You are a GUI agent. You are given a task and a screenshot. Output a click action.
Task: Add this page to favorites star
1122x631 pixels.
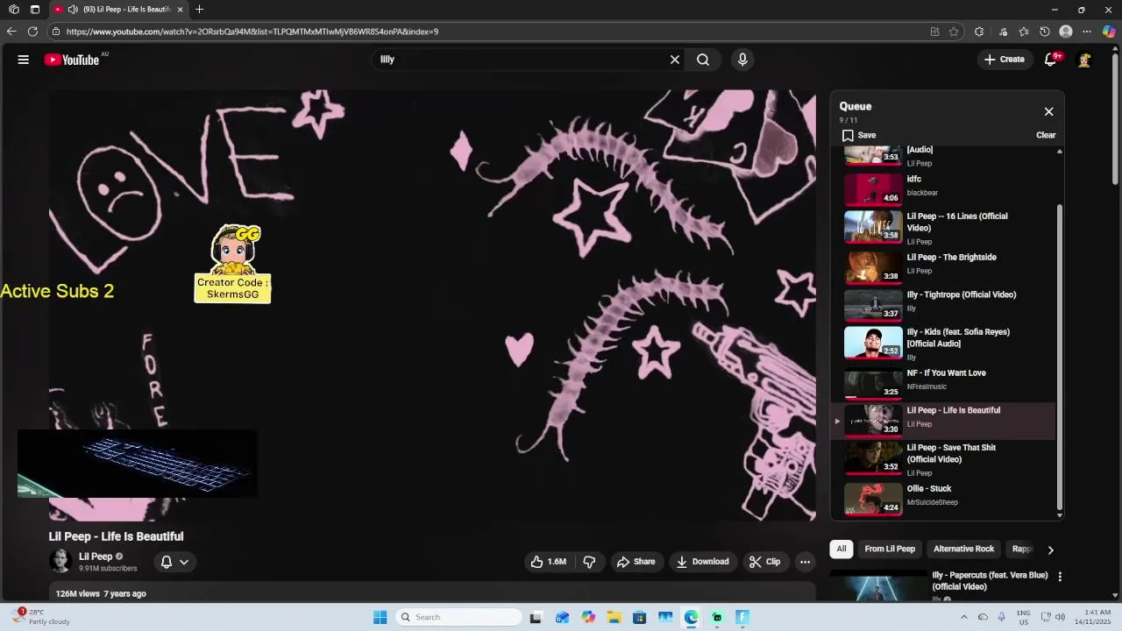click(x=954, y=32)
